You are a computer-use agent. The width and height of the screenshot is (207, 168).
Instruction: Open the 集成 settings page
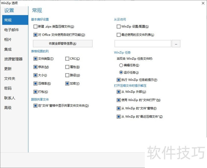[x=15, y=49]
